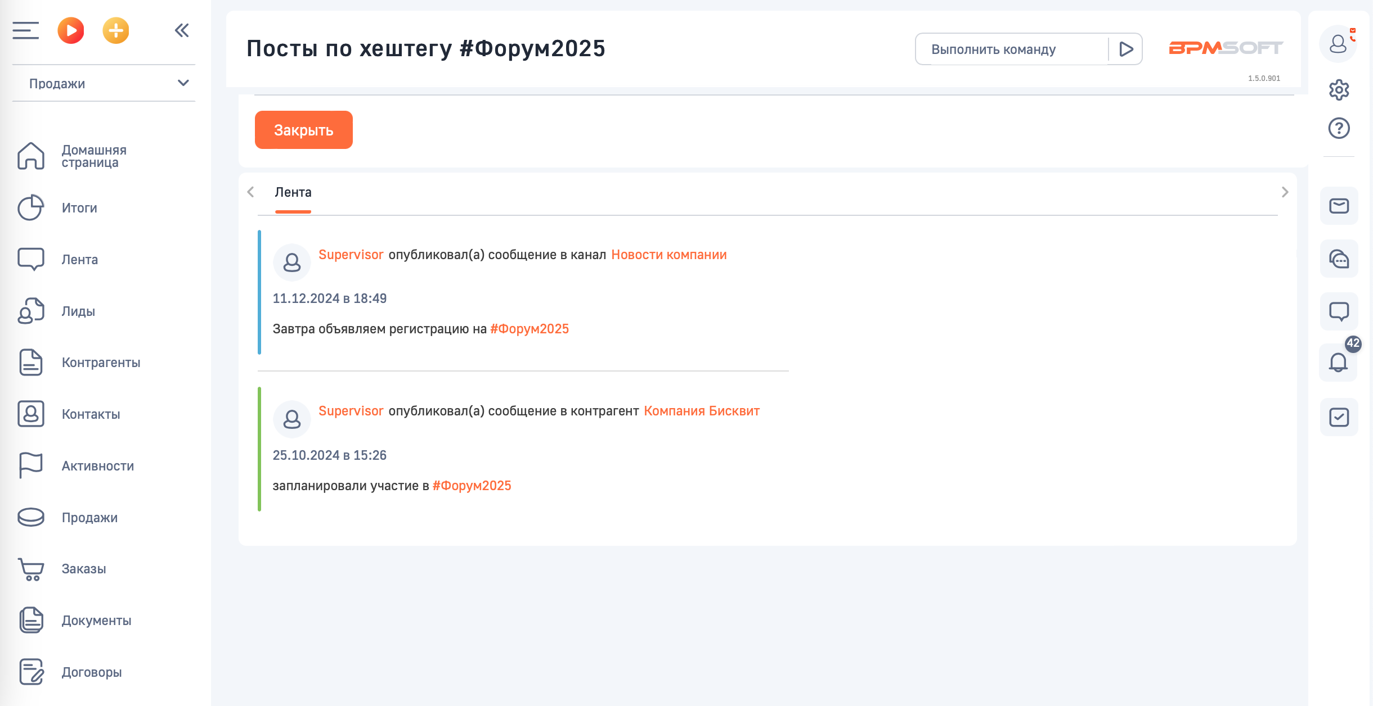The width and height of the screenshot is (1373, 706).
Task: Click the BPMSoft logo
Action: [1226, 48]
